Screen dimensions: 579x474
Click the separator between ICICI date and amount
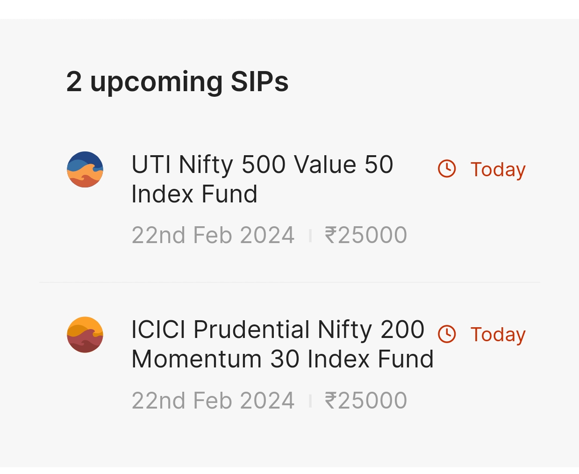[310, 401]
